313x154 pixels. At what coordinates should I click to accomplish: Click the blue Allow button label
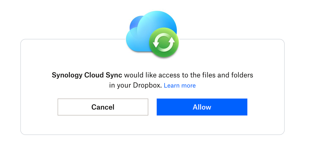click(202, 107)
